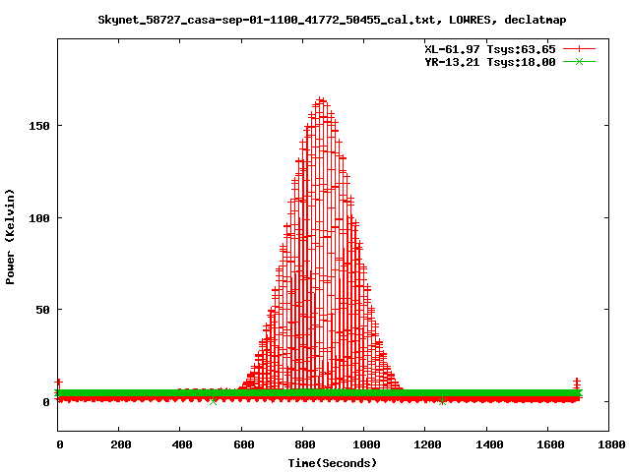This screenshot has height=472, width=630.
Task: Click the Power (Kelvin) axis label
Action: 10,237
